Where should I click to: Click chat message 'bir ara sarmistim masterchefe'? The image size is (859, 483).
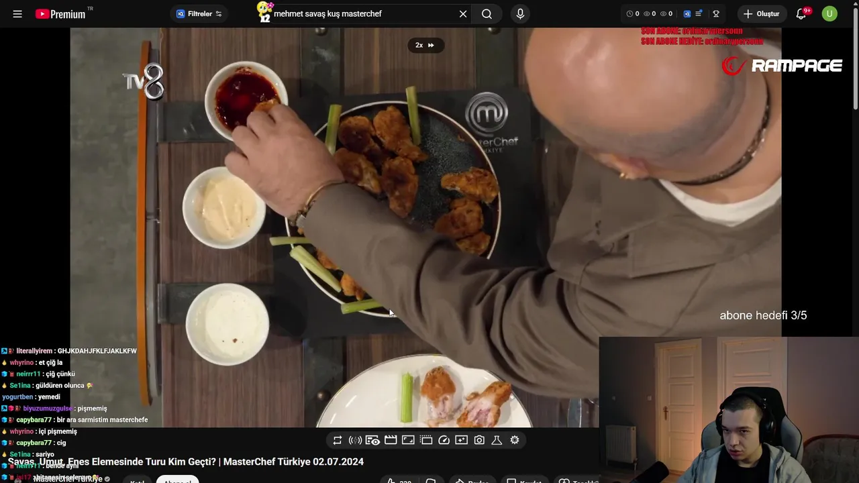point(102,420)
